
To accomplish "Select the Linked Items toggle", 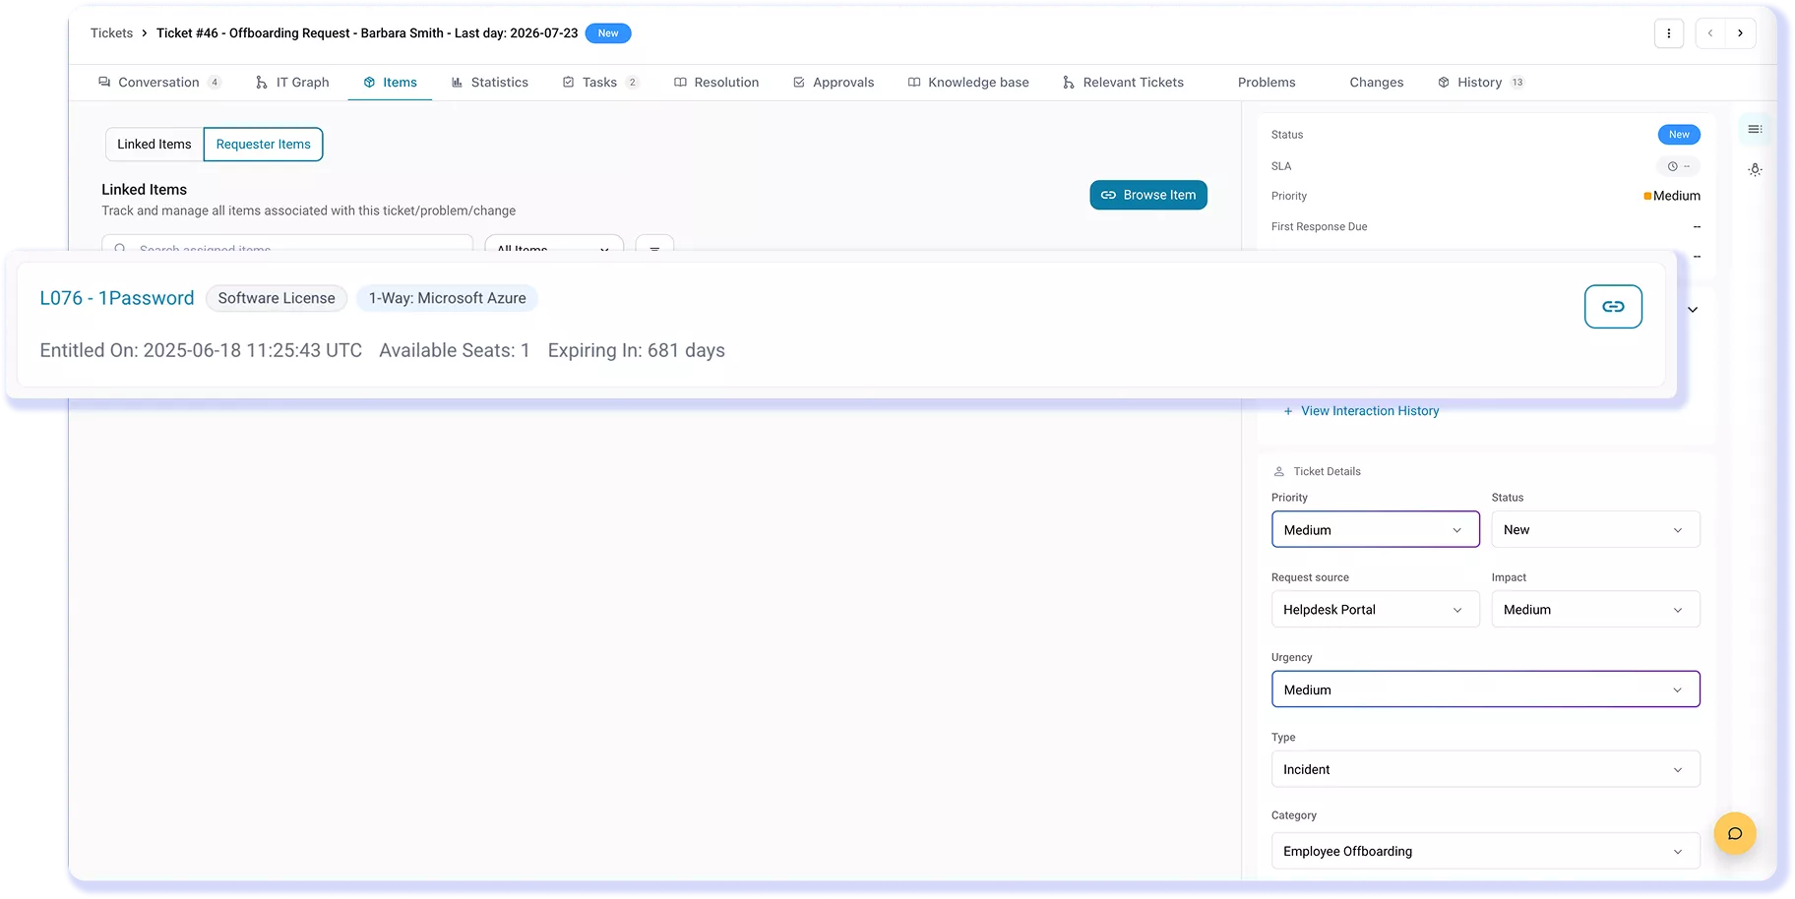I will [x=155, y=145].
